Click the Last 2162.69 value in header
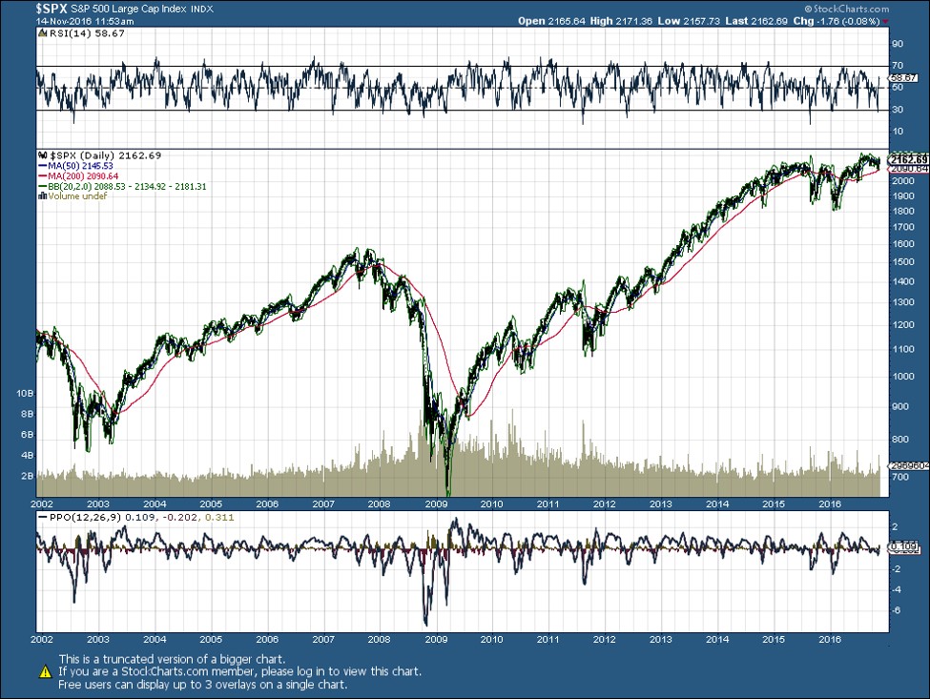The image size is (930, 699). pos(756,21)
